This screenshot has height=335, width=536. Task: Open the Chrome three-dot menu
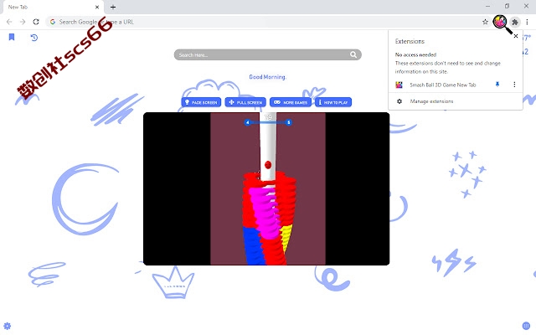tap(527, 22)
